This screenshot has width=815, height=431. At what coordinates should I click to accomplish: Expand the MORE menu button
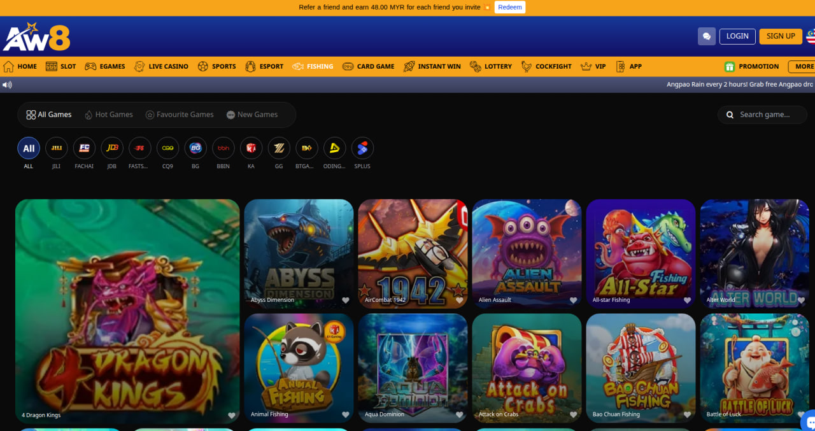[802, 66]
